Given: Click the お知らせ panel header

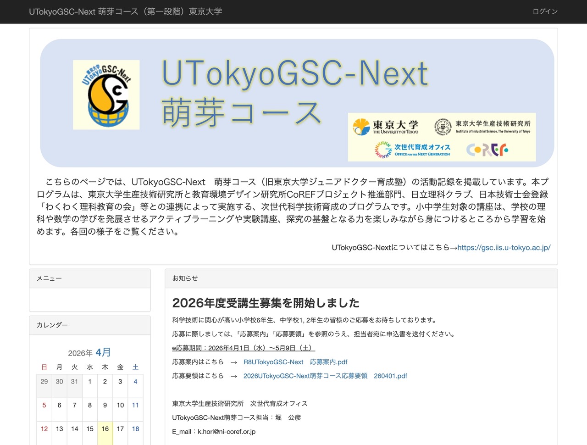Looking at the screenshot, I should (185, 278).
